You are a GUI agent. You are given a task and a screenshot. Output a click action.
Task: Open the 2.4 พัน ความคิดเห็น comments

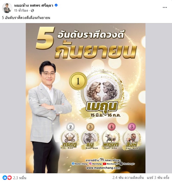click(x=128, y=178)
